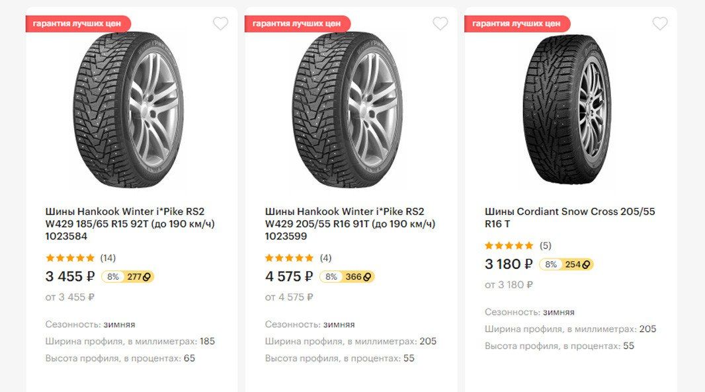Viewport: 705px width, 392px height.
Task: Open Hankook Winter i*Pike RS2 185/65 R15 title
Action: pyautogui.click(x=130, y=224)
